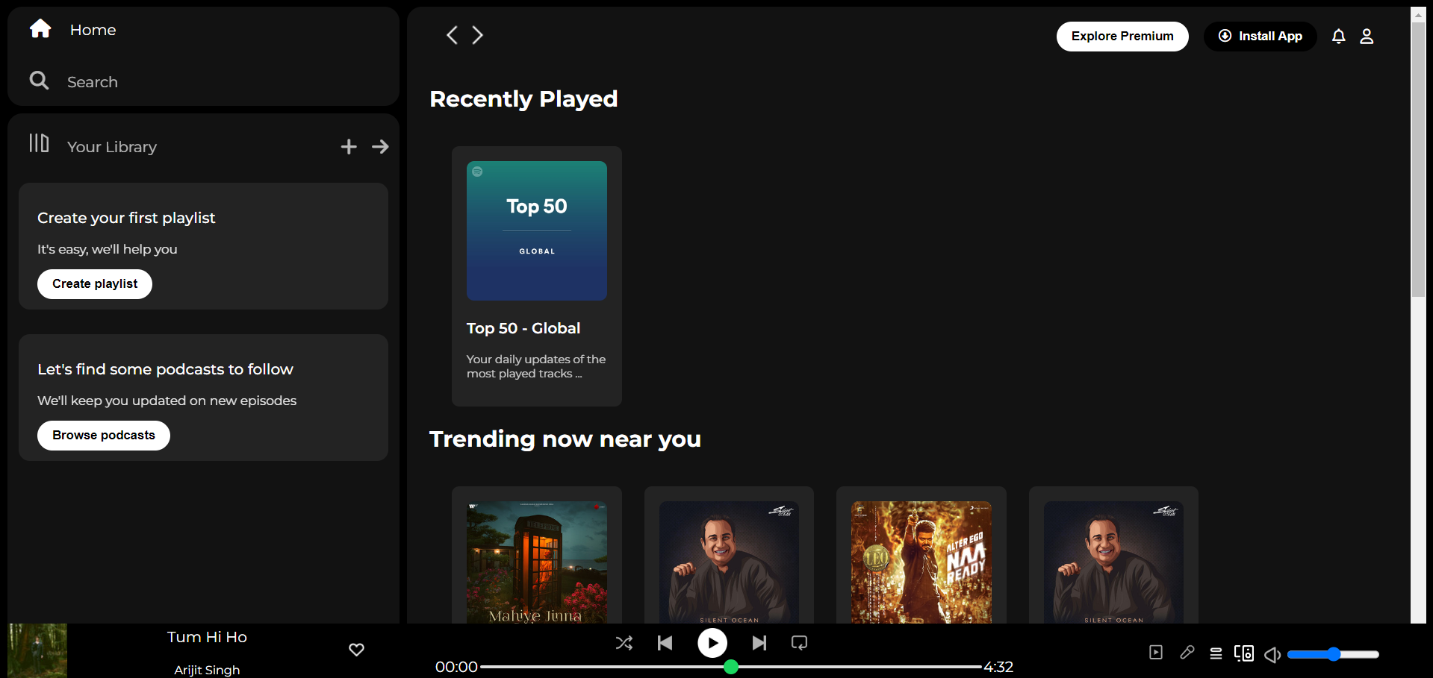Adjust the volume slider
The image size is (1433, 678).
tap(1333, 654)
